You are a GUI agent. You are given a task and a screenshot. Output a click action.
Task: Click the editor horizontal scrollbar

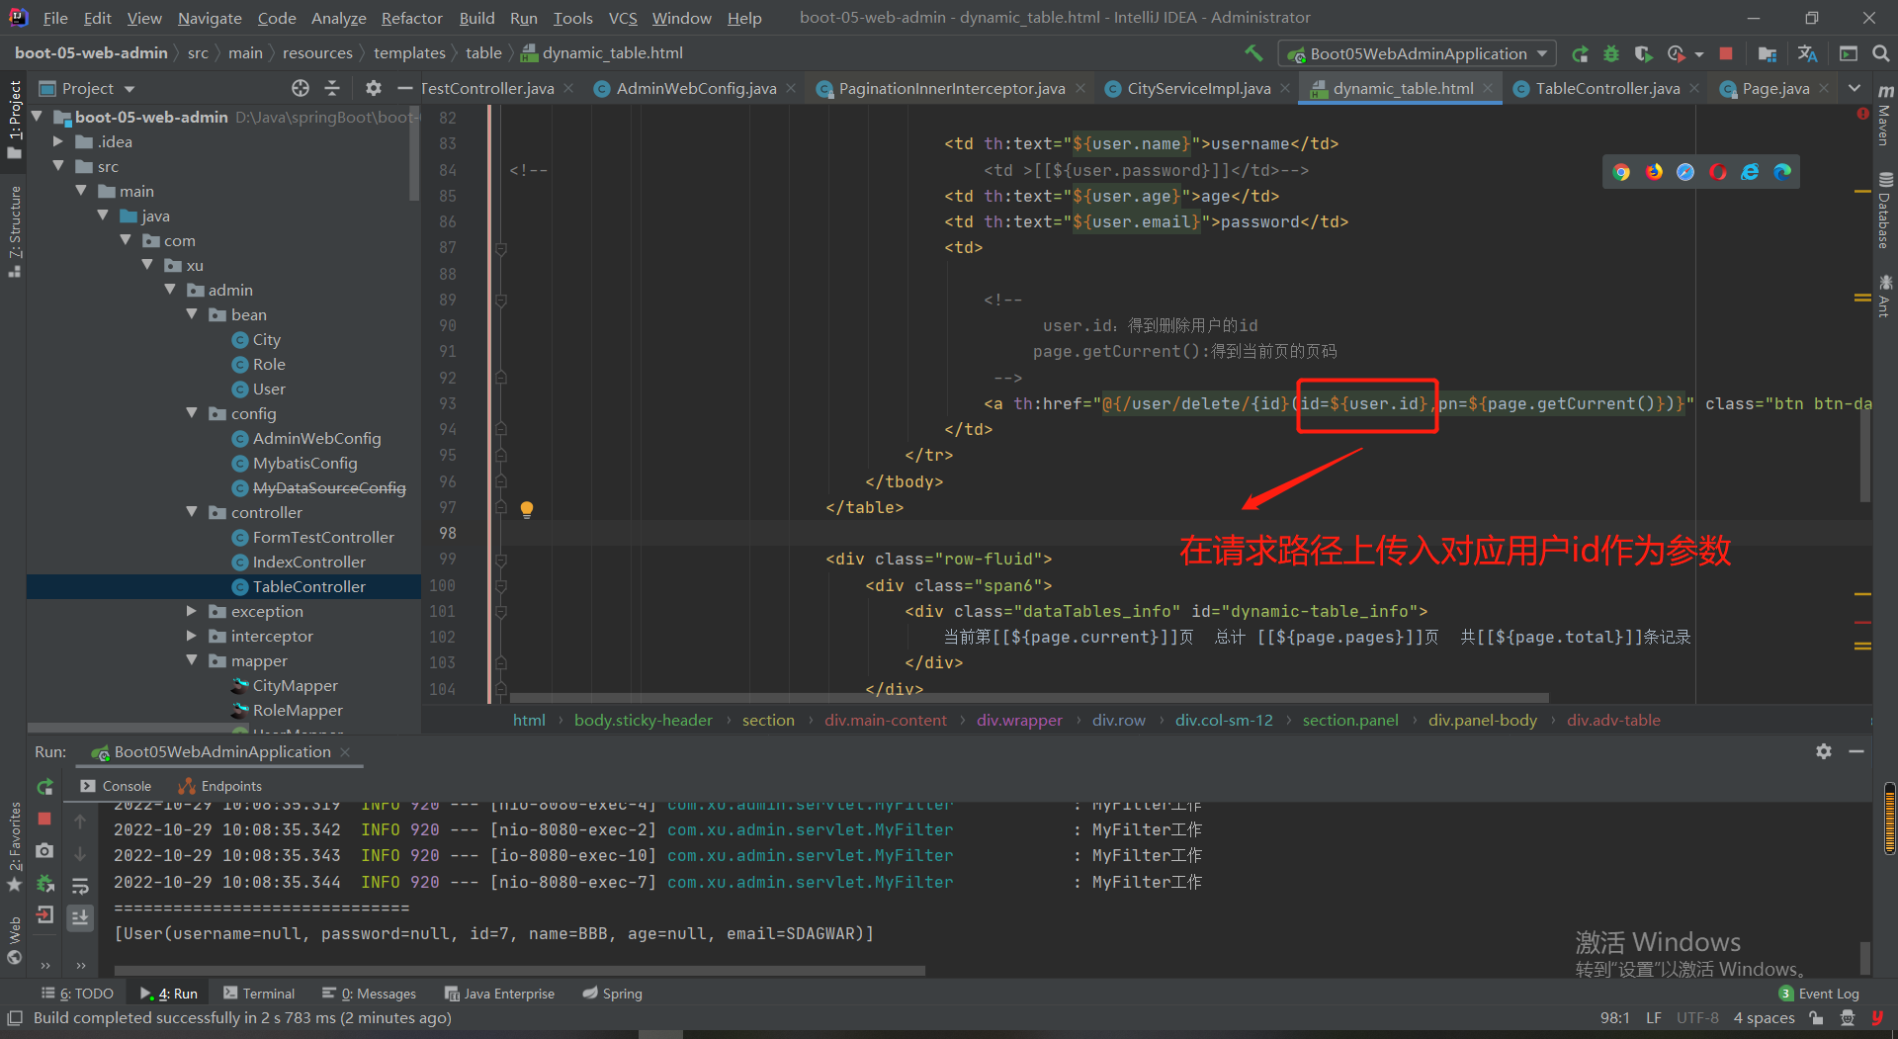coord(1028,697)
